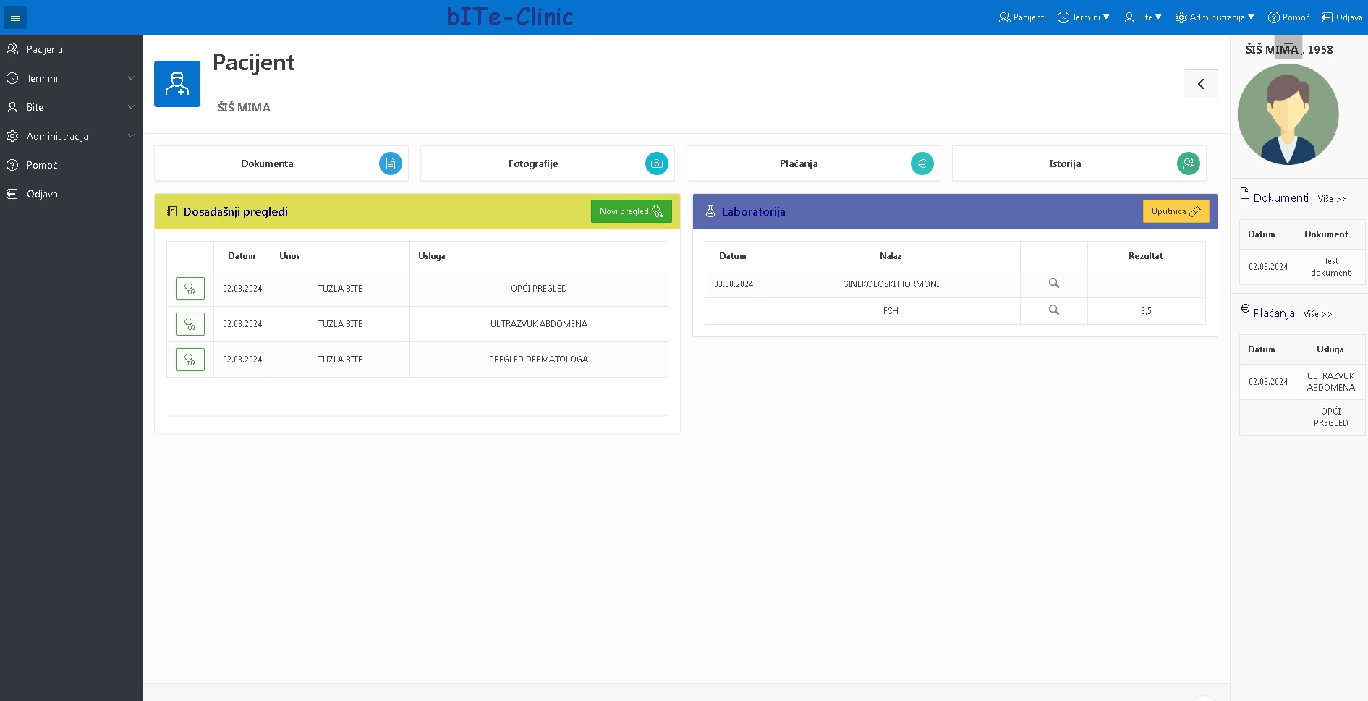1368x701 pixels.
Task: Open the Fotografije card
Action: 548,163
